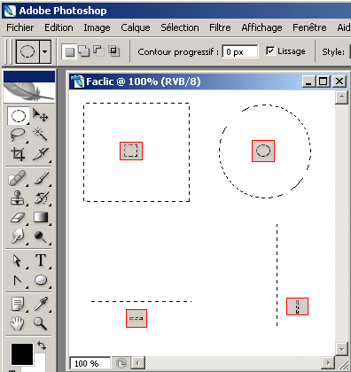
Task: Click the black foreground color swatch
Action: point(22,354)
